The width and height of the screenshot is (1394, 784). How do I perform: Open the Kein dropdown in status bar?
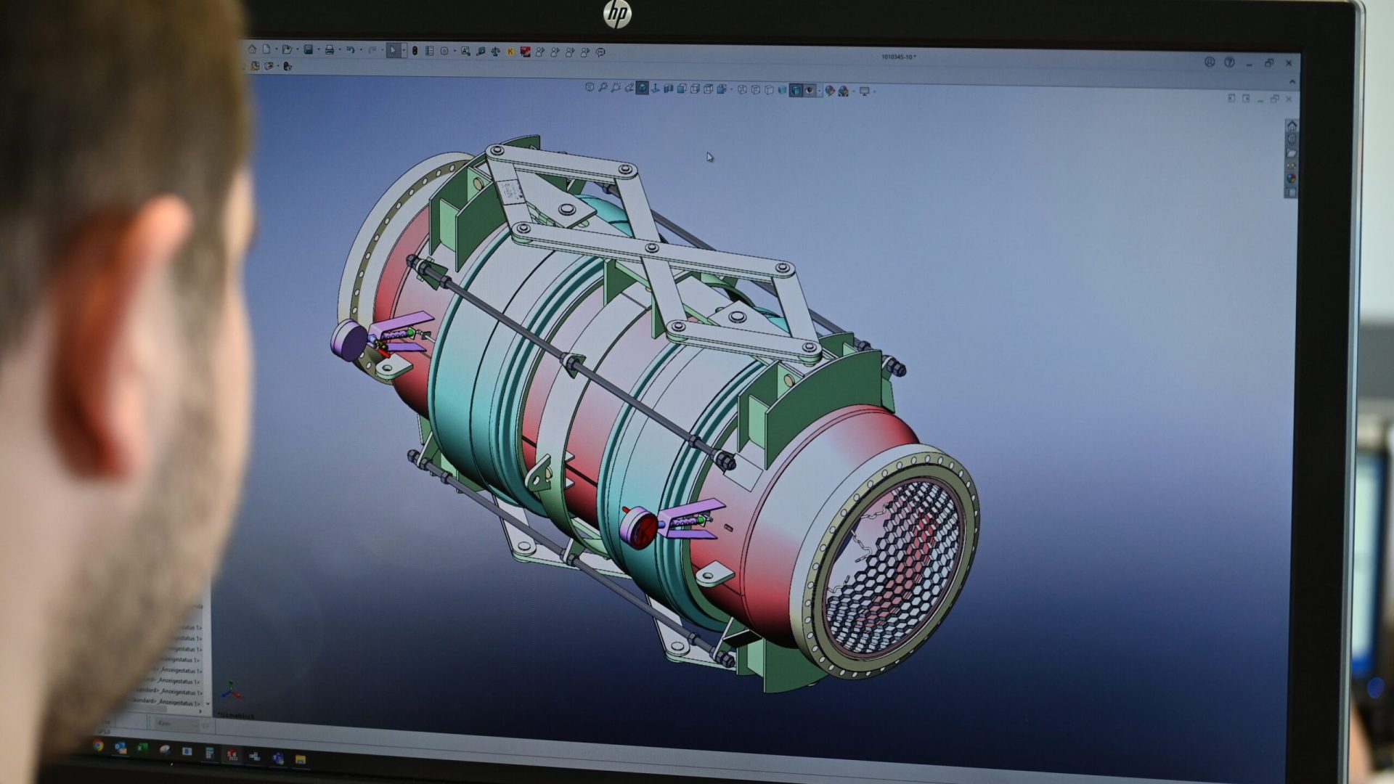(179, 724)
